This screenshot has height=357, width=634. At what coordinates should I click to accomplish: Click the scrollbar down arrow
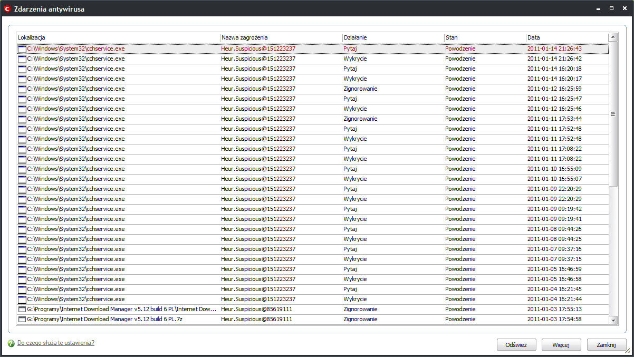(613, 320)
